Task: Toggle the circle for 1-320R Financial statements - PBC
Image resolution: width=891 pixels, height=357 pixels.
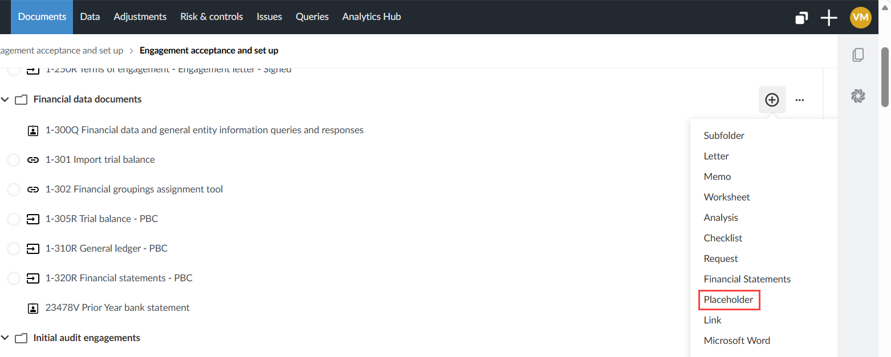Action: [14, 278]
